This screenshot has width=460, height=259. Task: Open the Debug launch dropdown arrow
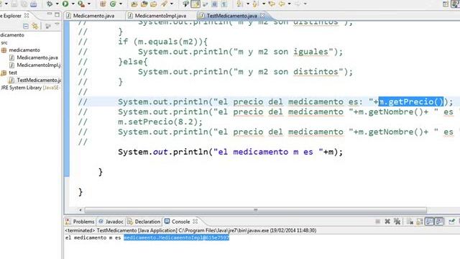pos(57,4)
